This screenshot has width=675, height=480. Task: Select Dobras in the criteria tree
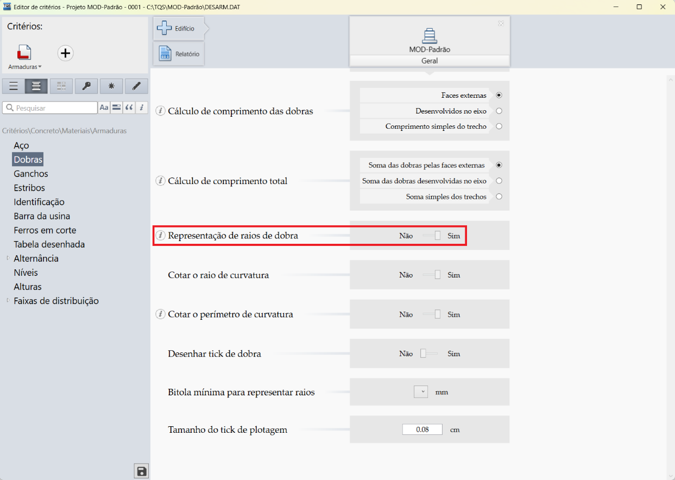point(28,160)
